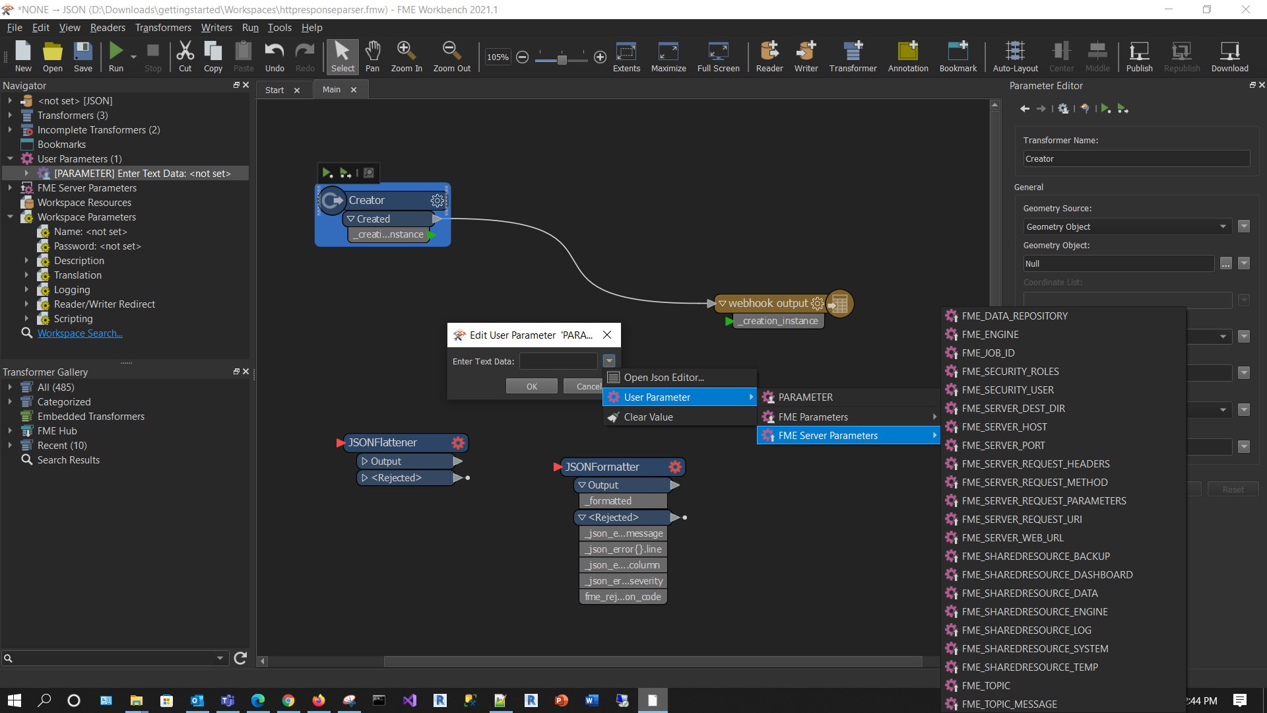Activate the Select pointer tool
Image resolution: width=1267 pixels, height=713 pixels.
pos(342,56)
